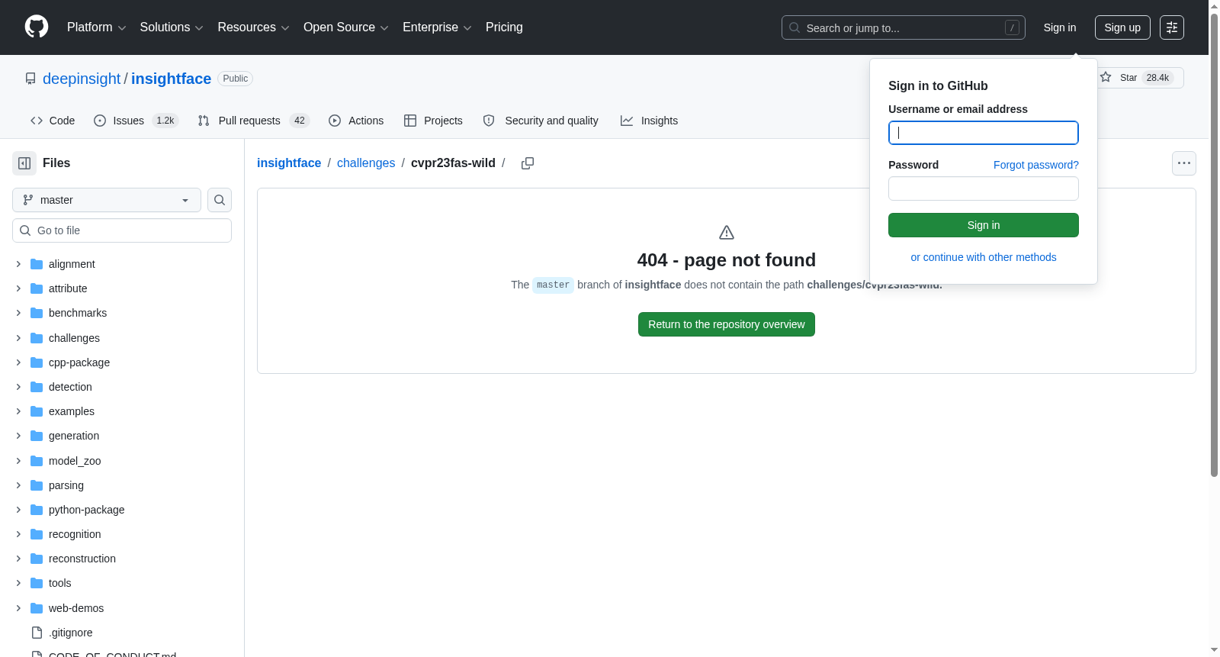Open the insightface repository link
This screenshot has width=1220, height=657.
[x=171, y=79]
